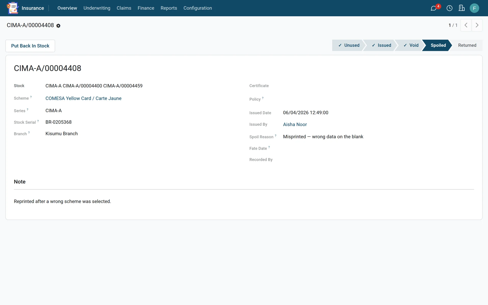Select the Returned status stage
488x305 pixels.
click(467, 45)
